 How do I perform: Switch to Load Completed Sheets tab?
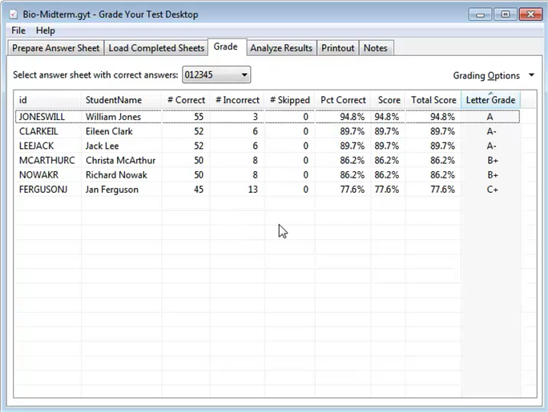click(156, 48)
